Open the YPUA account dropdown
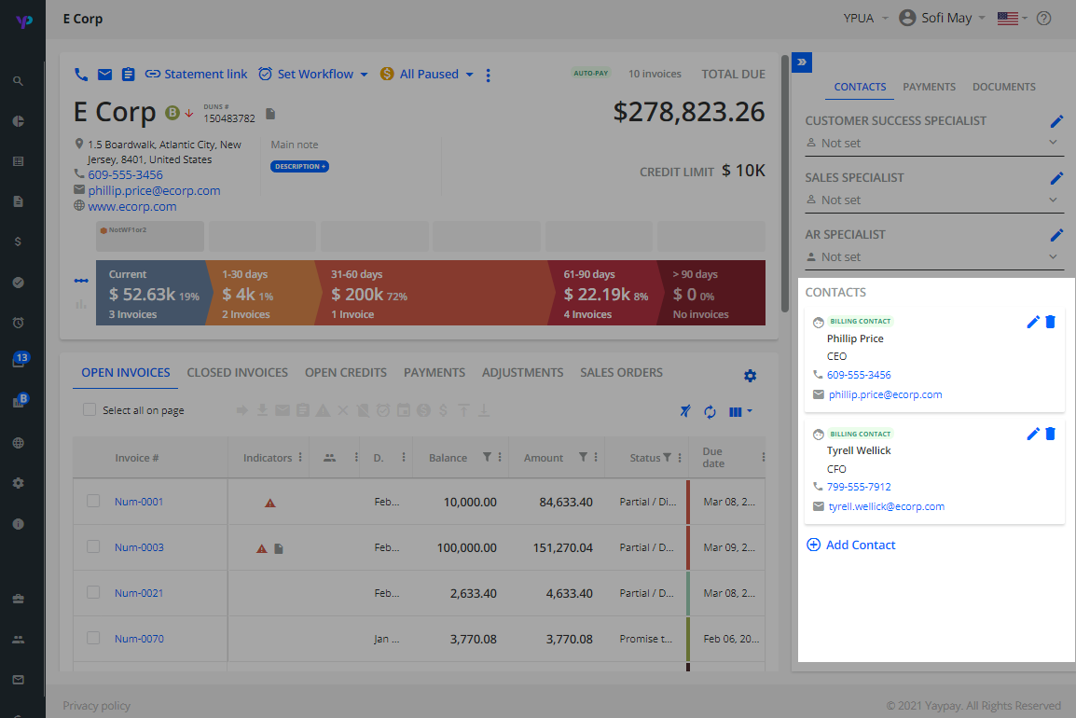 click(865, 19)
